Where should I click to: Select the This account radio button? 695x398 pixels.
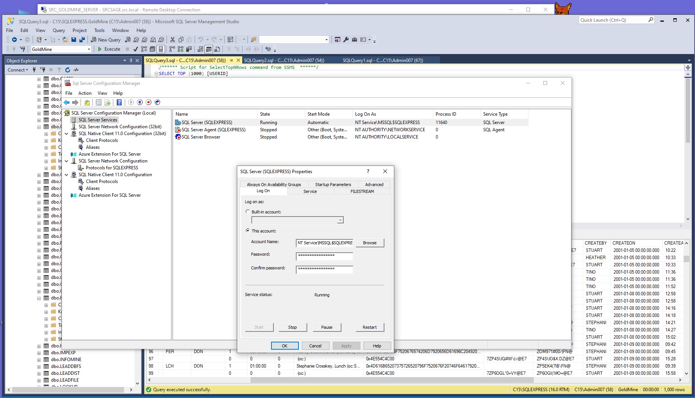(x=248, y=231)
